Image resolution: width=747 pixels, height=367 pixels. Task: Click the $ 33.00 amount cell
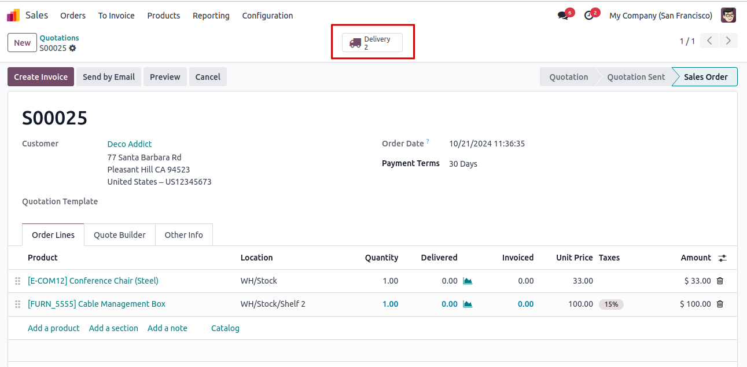pyautogui.click(x=697, y=281)
